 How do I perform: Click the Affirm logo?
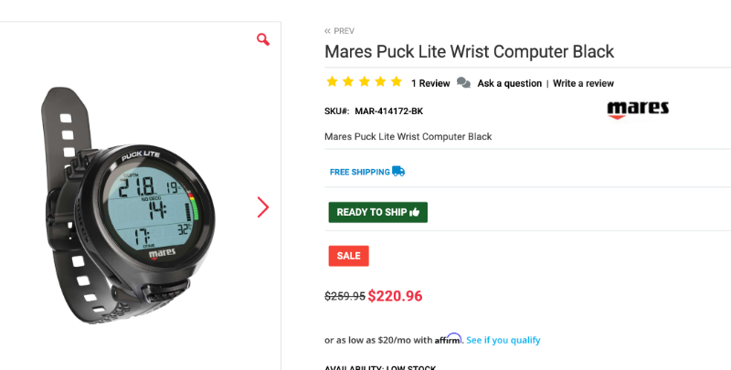pyautogui.click(x=449, y=339)
